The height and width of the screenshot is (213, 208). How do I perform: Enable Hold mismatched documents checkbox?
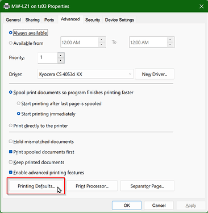click(11, 141)
